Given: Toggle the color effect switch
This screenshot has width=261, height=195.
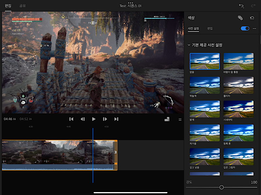Looking at the screenshot, I should (245, 28).
